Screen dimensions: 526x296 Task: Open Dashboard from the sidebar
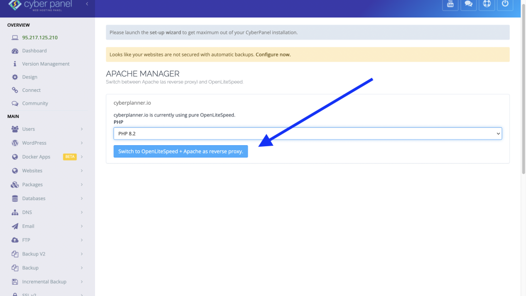pos(34,51)
